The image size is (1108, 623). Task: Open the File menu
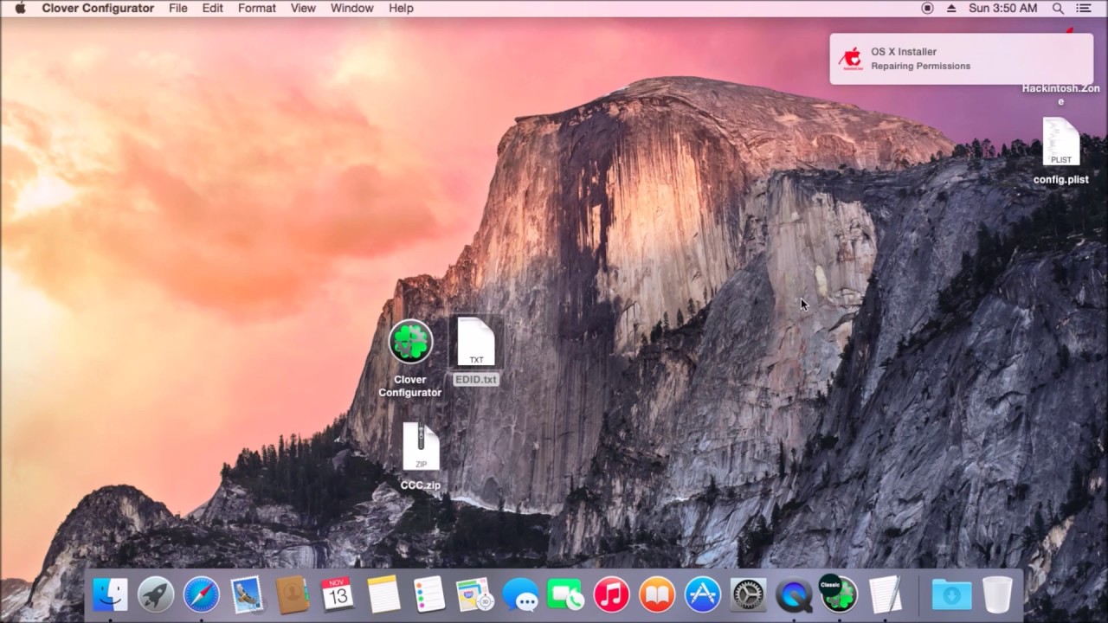tap(178, 8)
